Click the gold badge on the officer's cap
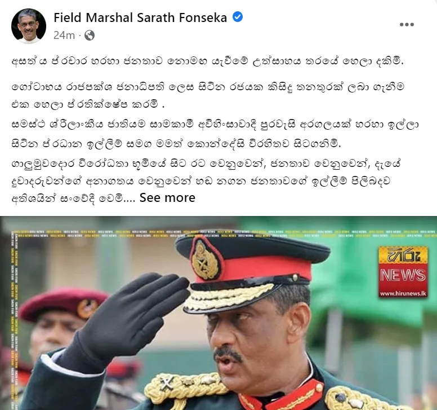 pyautogui.click(x=205, y=260)
